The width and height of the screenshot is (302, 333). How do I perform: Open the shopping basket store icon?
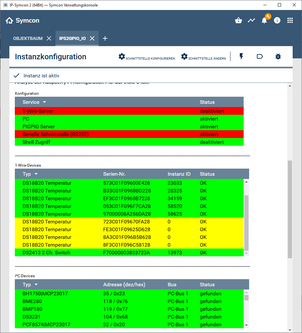[239, 21]
